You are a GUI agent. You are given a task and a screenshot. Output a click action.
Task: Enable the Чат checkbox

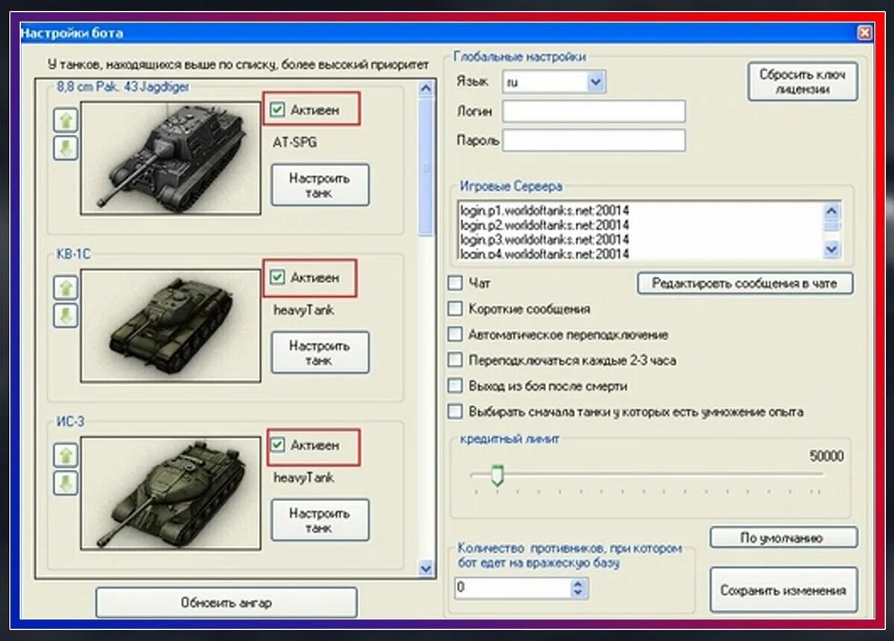pyautogui.click(x=454, y=283)
